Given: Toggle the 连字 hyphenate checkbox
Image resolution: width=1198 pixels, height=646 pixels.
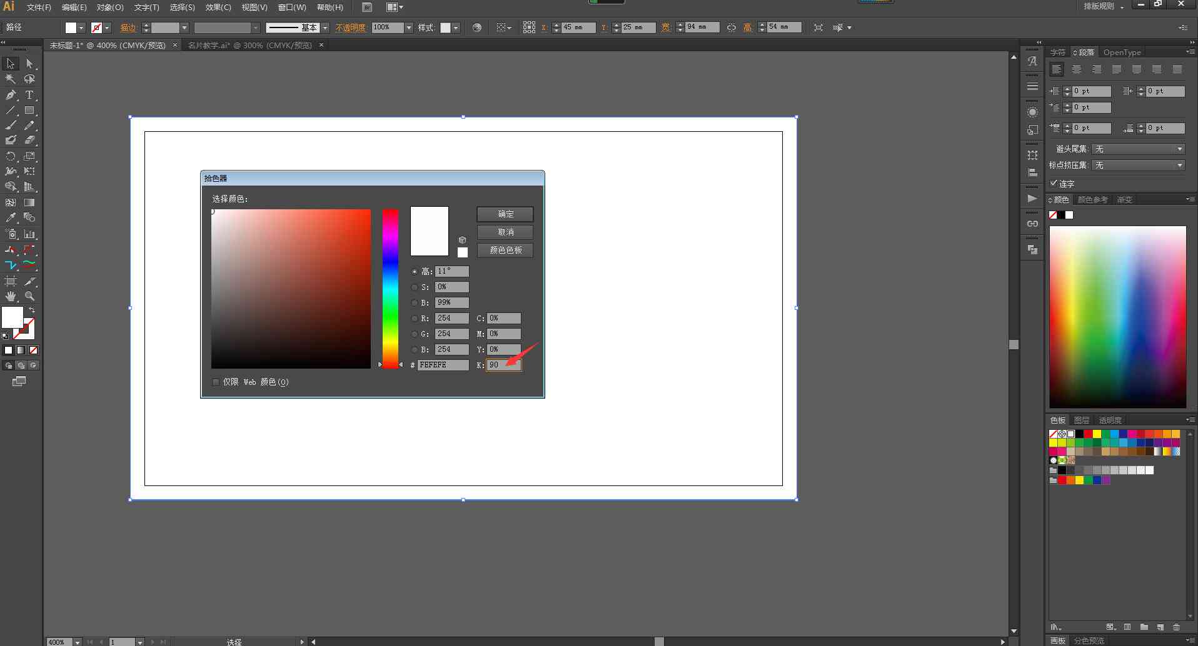Looking at the screenshot, I should click(x=1054, y=183).
